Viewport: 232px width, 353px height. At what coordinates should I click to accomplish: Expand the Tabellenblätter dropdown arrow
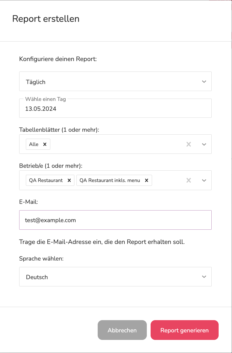point(204,144)
